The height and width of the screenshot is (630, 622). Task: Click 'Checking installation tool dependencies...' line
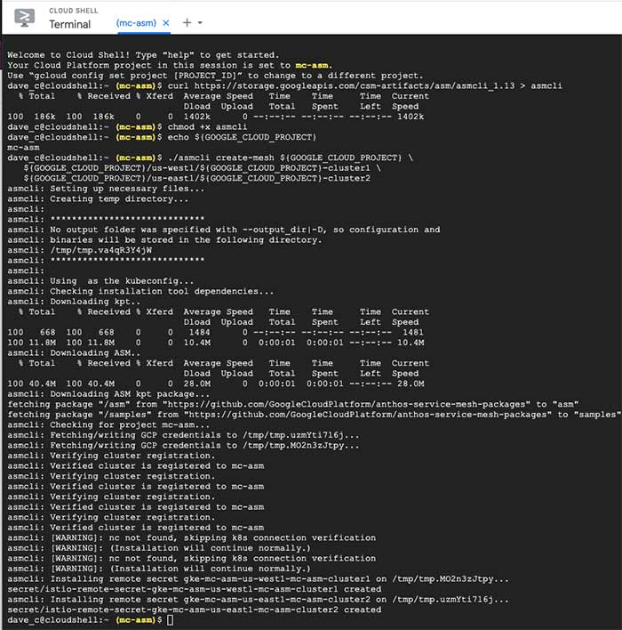coord(140,291)
